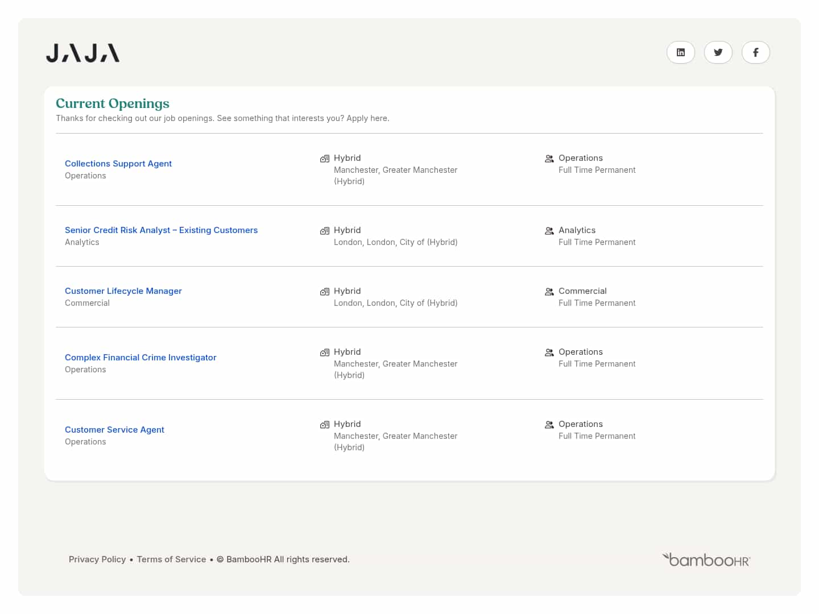Screen dimensions: 819x614
Task: Open the LinkedIn social icon
Action: pos(681,52)
